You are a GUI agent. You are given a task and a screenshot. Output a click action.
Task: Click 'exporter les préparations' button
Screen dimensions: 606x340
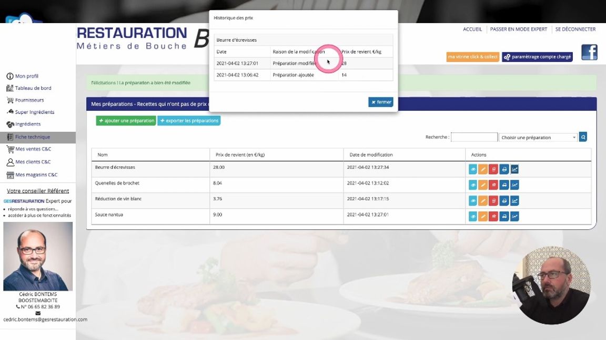[x=189, y=121]
